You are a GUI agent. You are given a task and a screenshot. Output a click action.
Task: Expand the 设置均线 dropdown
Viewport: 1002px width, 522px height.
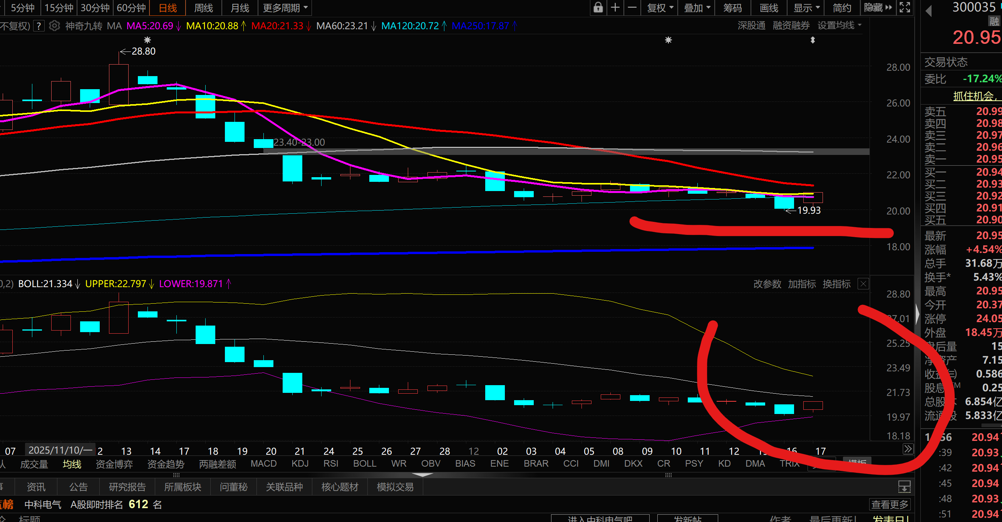(839, 26)
